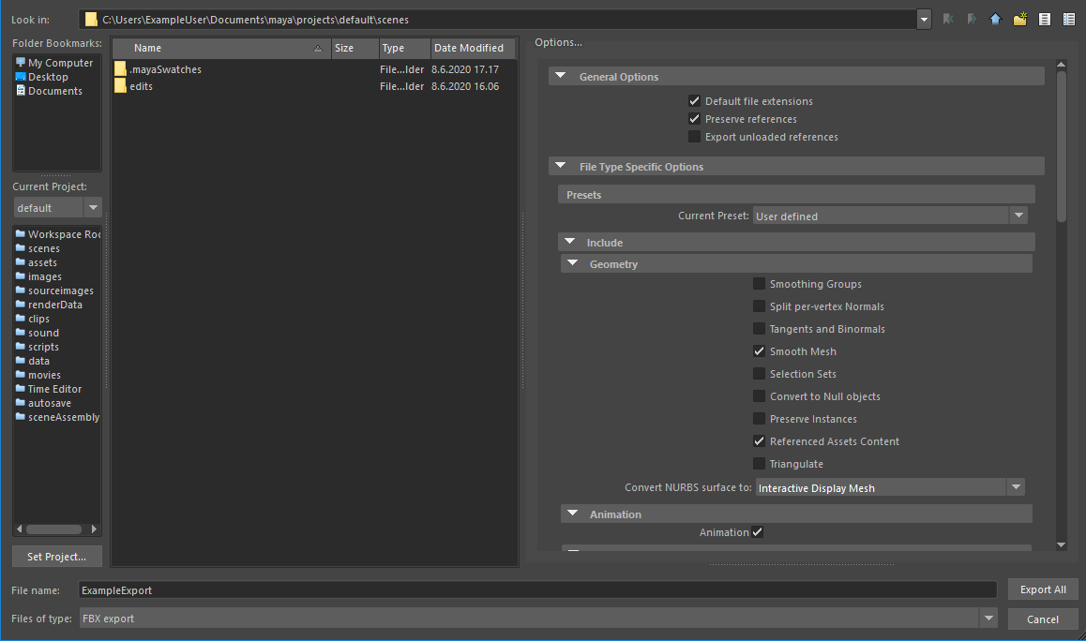This screenshot has height=641, width=1086.
Task: Toggle the Animation export checkbox
Action: point(758,531)
